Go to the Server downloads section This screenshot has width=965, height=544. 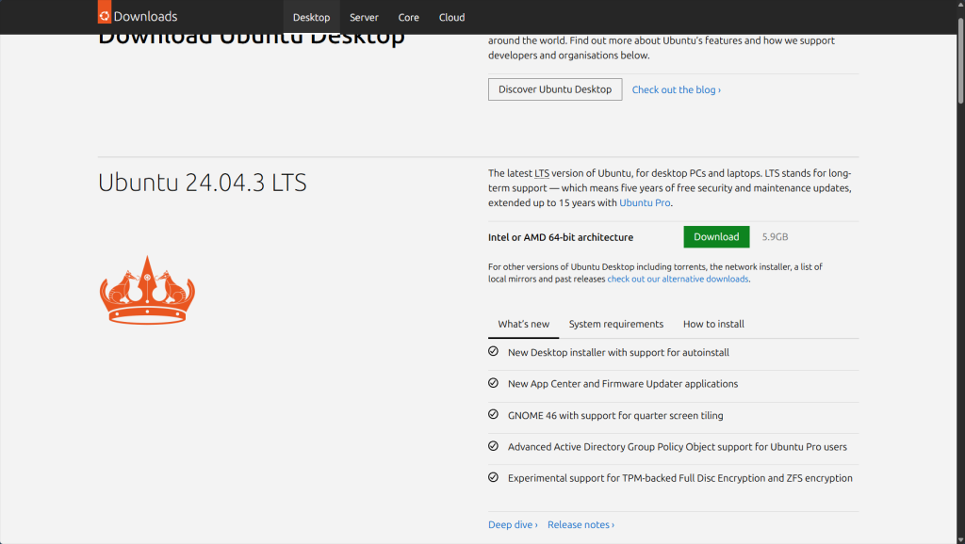pos(364,17)
